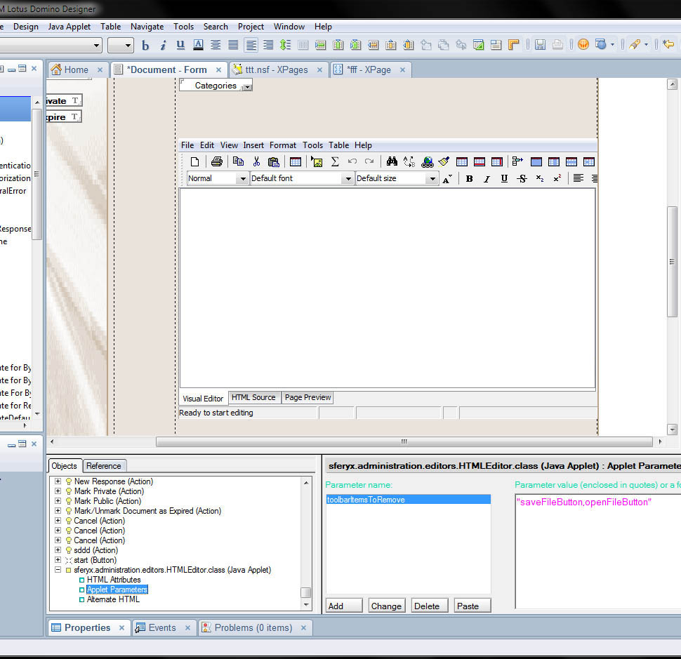The height and width of the screenshot is (659, 681).
Task: Click the bold 'b' icon in Designer toolbar
Action: (145, 45)
